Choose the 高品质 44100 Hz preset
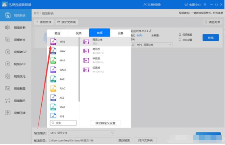The image size is (225, 145). pyautogui.click(x=105, y=51)
